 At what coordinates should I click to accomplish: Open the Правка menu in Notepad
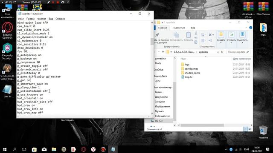coord(30,19)
